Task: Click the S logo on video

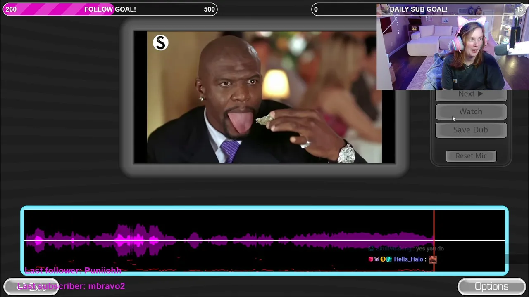Action: point(160,43)
